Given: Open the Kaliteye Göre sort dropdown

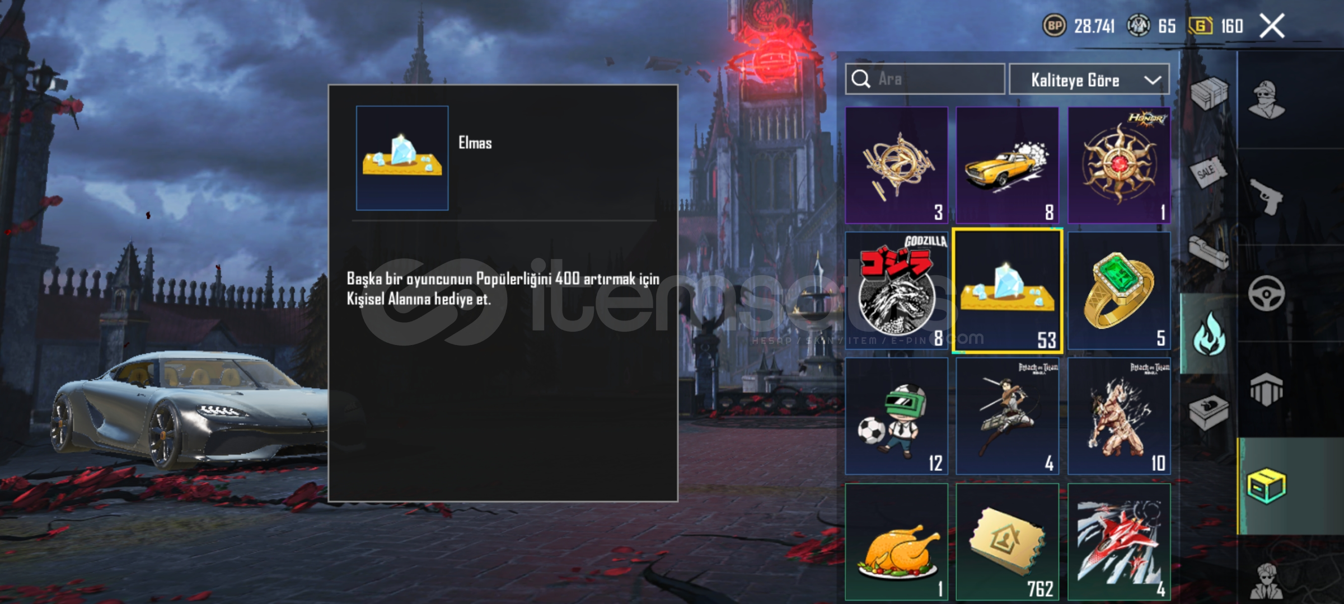Looking at the screenshot, I should [x=1089, y=80].
